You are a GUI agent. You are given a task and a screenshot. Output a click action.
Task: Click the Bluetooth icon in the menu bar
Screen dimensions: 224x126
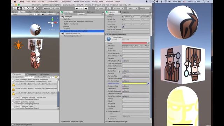click(x=161, y=1)
